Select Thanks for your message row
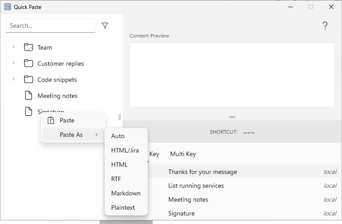342x224 pixels. [244, 172]
